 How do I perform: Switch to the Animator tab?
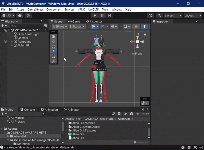coord(72,110)
